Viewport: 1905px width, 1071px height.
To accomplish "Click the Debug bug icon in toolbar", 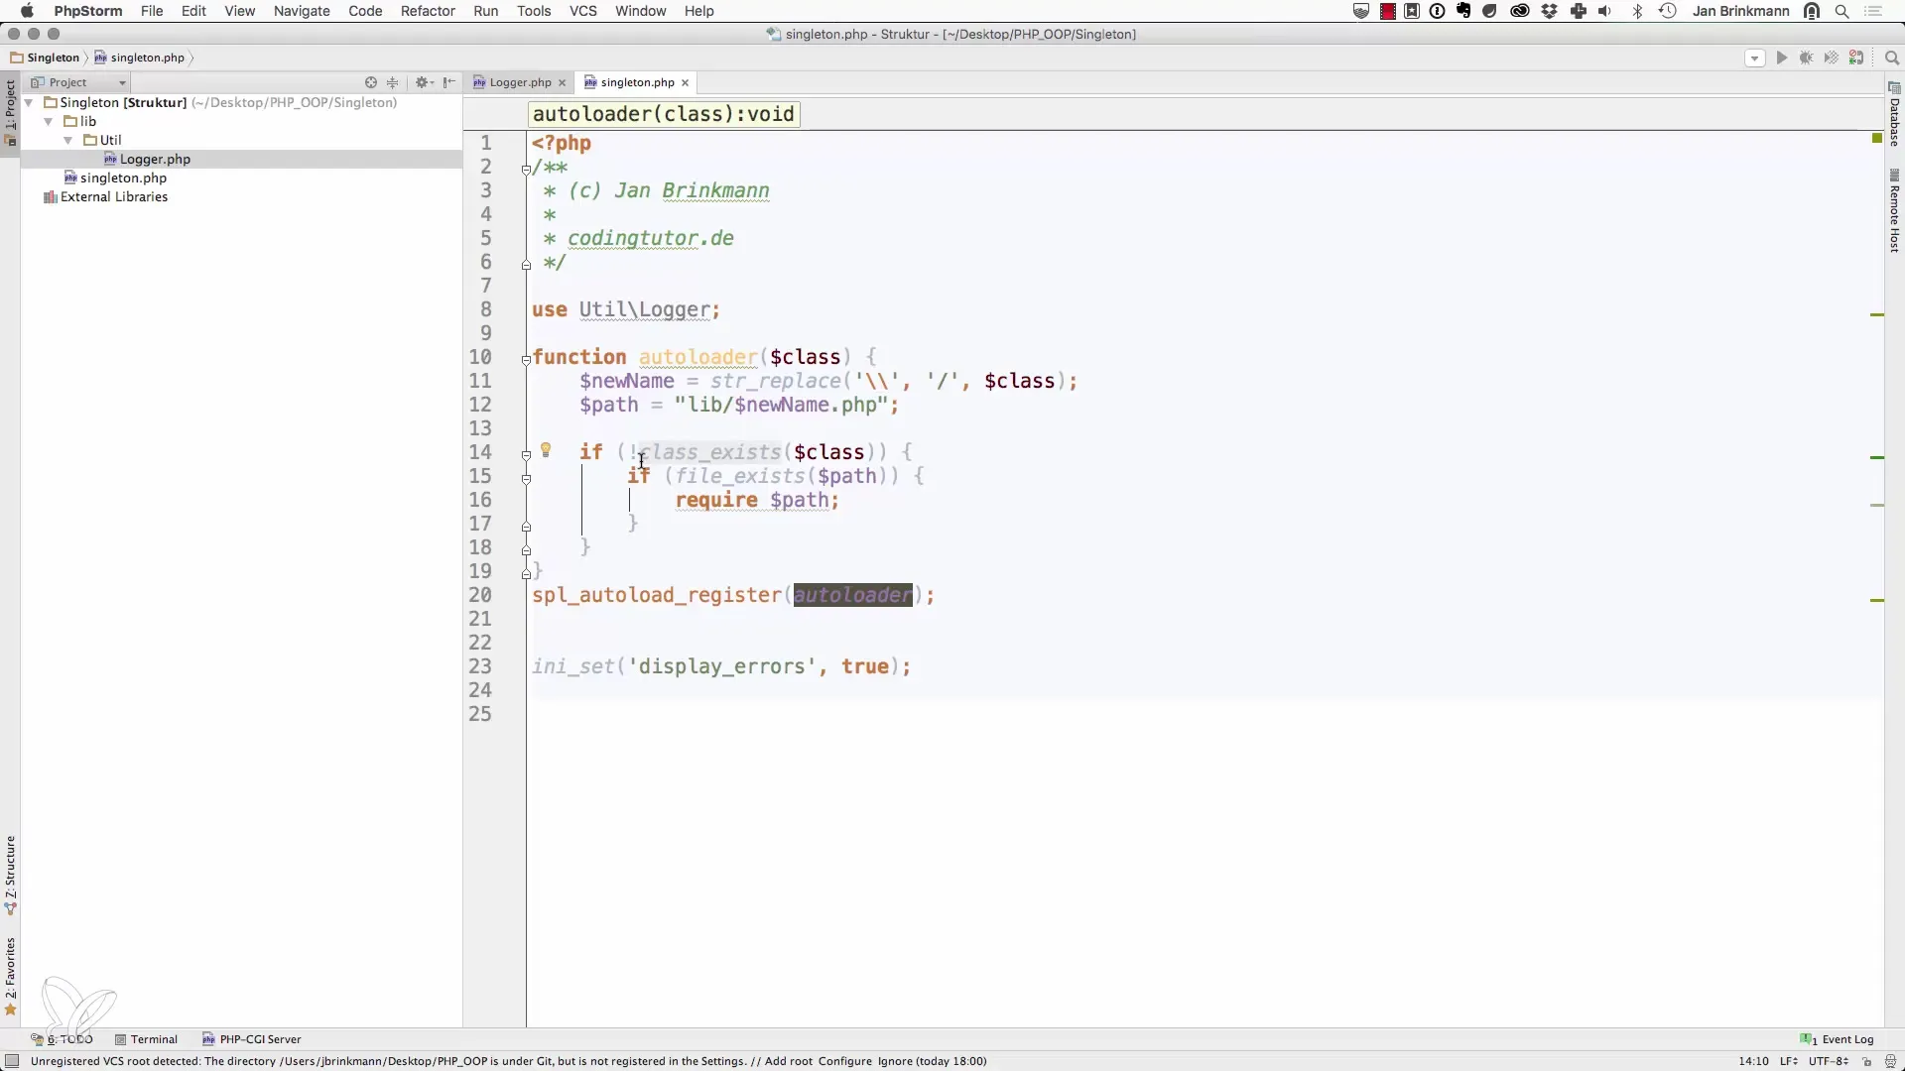I will pos(1806,58).
